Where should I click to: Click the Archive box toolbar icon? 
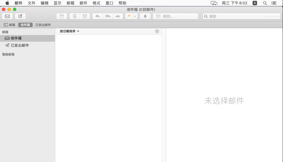click(x=62, y=16)
